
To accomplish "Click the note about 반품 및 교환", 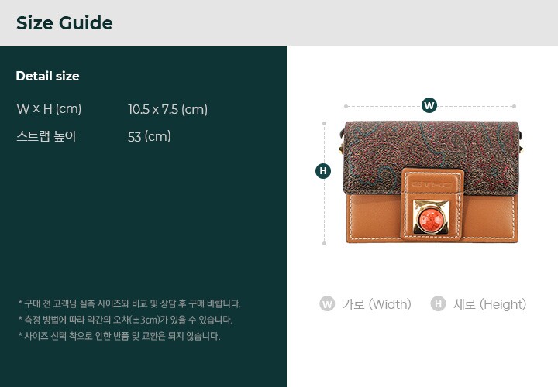I will coord(119,336).
